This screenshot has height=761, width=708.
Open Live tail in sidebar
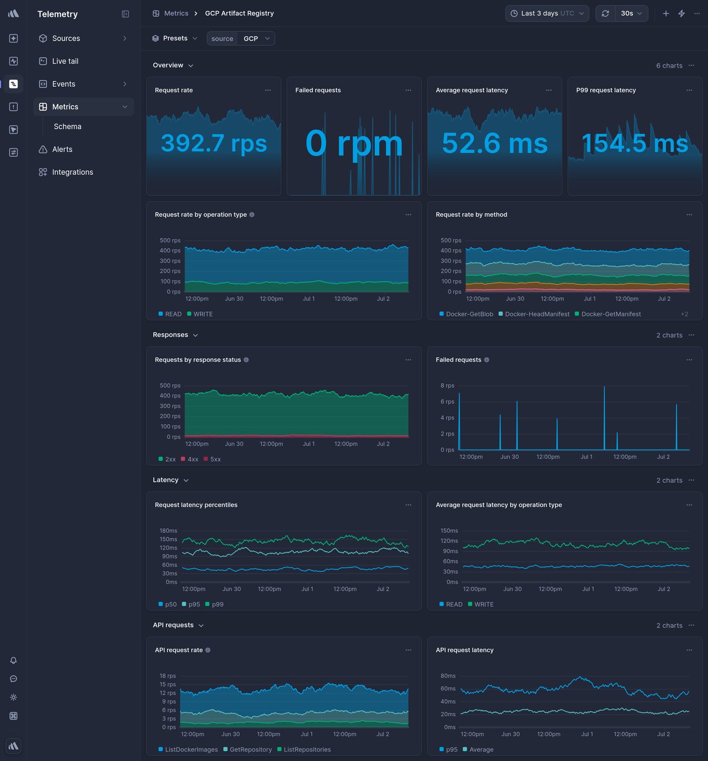click(x=83, y=61)
